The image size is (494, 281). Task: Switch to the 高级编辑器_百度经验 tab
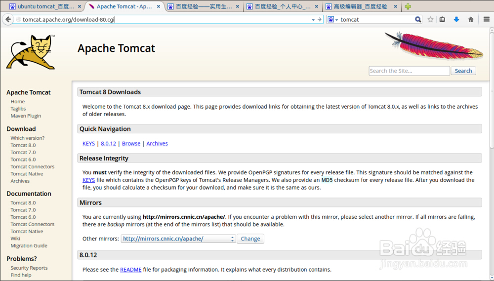coord(361,6)
